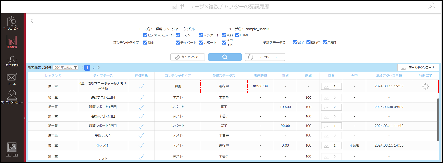Uncheck the 動画 content type checkbox
443x163 pixels.
pyautogui.click(x=145, y=42)
